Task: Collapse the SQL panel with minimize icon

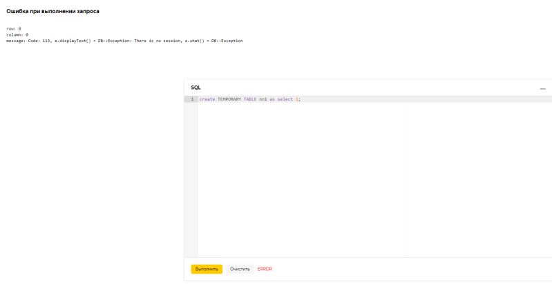Action: tap(542, 89)
